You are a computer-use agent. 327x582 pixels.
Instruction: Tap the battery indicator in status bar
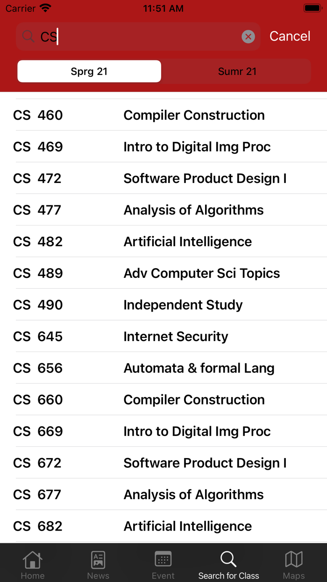click(312, 8)
